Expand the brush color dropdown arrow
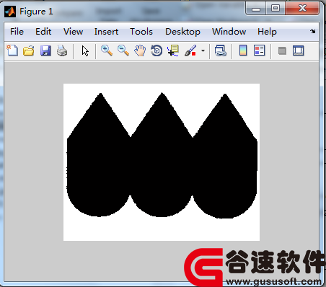Viewport: 326px width, 287px height. tap(203, 50)
